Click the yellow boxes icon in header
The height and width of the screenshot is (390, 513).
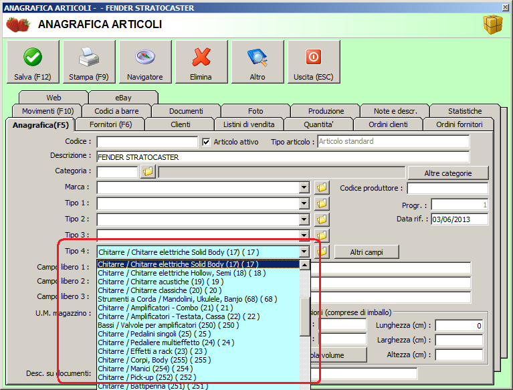point(493,25)
